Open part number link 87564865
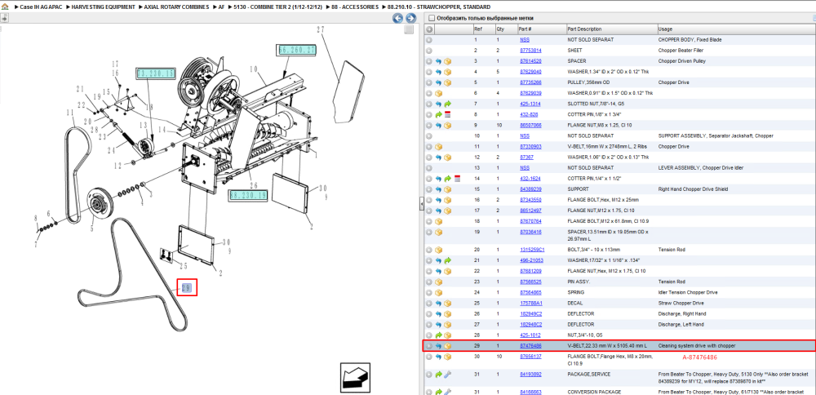Image resolution: width=816 pixels, height=395 pixels. click(x=530, y=292)
